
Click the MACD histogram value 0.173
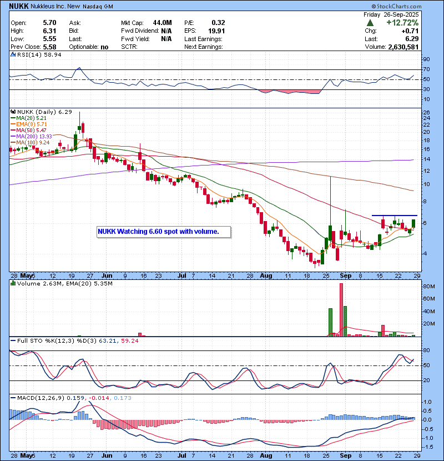click(123, 398)
